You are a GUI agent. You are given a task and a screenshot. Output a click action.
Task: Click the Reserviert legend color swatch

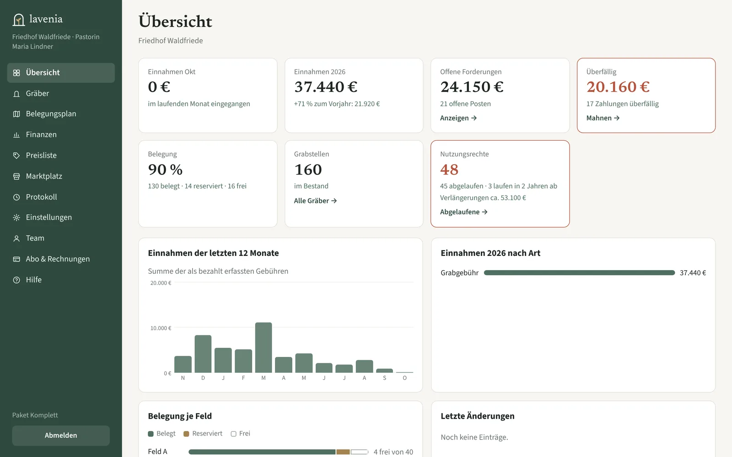[x=186, y=434]
